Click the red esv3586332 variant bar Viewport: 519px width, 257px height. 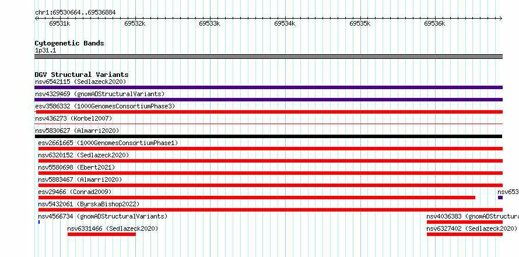pos(268,112)
